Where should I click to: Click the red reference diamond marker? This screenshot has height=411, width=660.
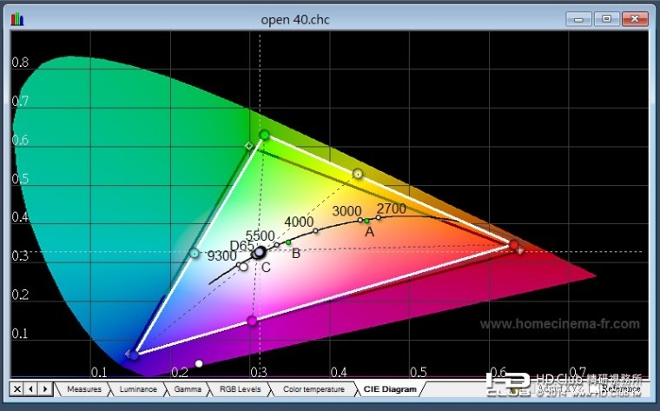520,250
